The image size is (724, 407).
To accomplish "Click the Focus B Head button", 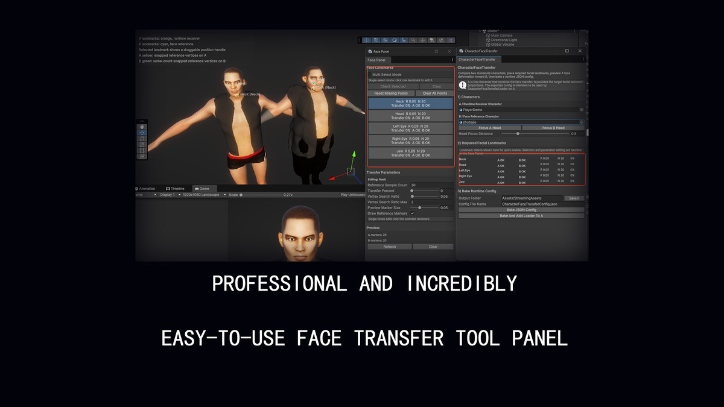I will (553, 128).
